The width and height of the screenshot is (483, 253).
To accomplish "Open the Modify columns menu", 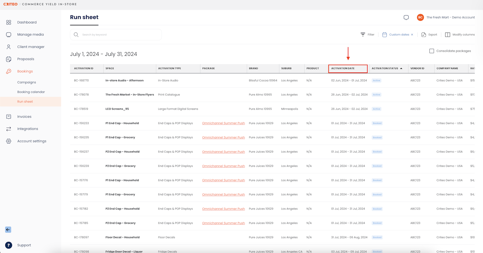I will (x=460, y=35).
